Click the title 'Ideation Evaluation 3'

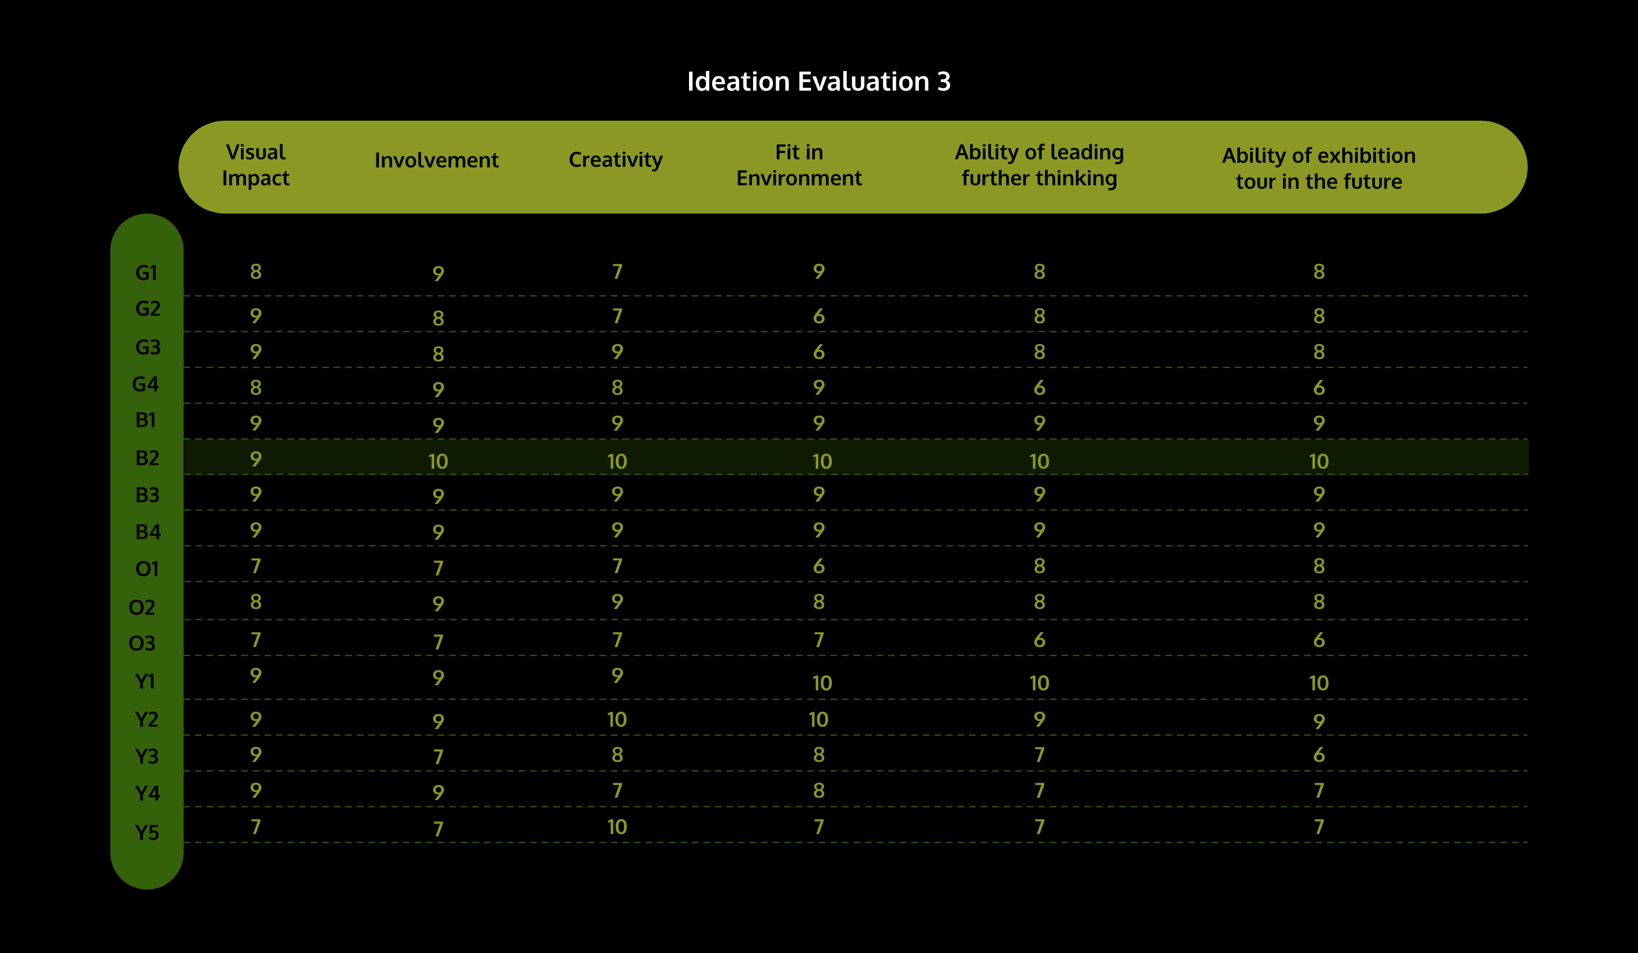point(819,81)
